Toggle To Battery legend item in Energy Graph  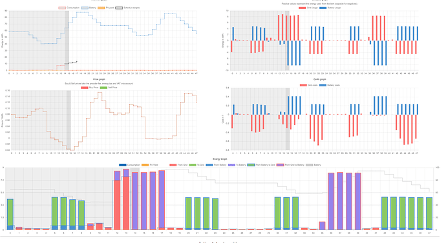tap(237, 165)
